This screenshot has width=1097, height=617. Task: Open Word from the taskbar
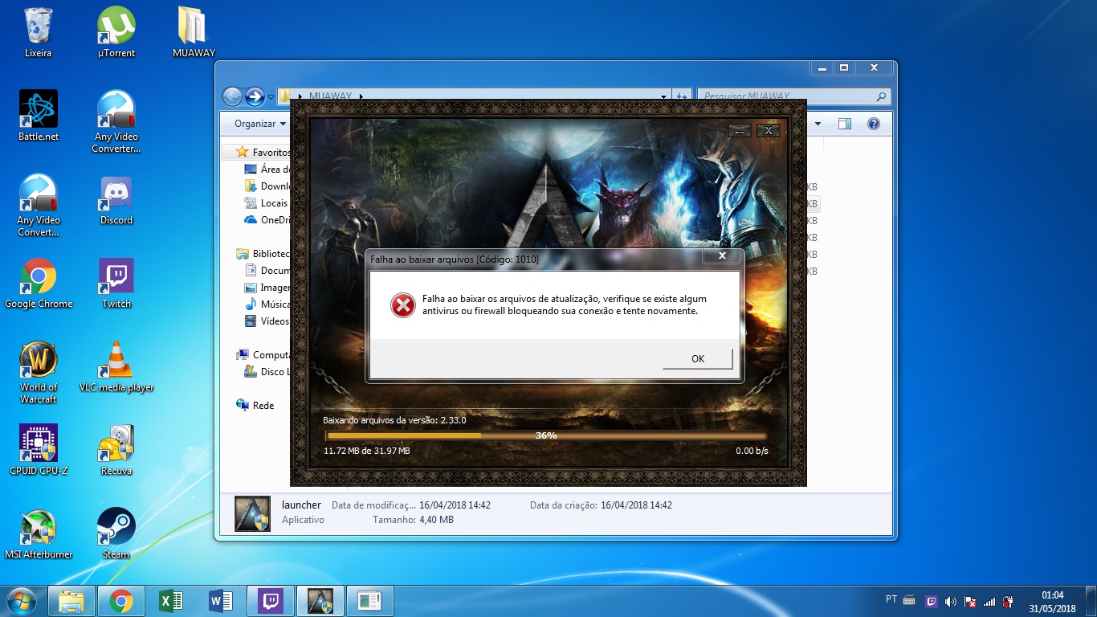pyautogui.click(x=220, y=601)
